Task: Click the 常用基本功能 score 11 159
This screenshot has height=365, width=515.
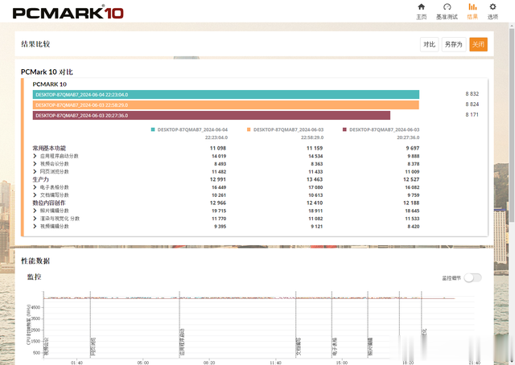Action: tap(315, 149)
